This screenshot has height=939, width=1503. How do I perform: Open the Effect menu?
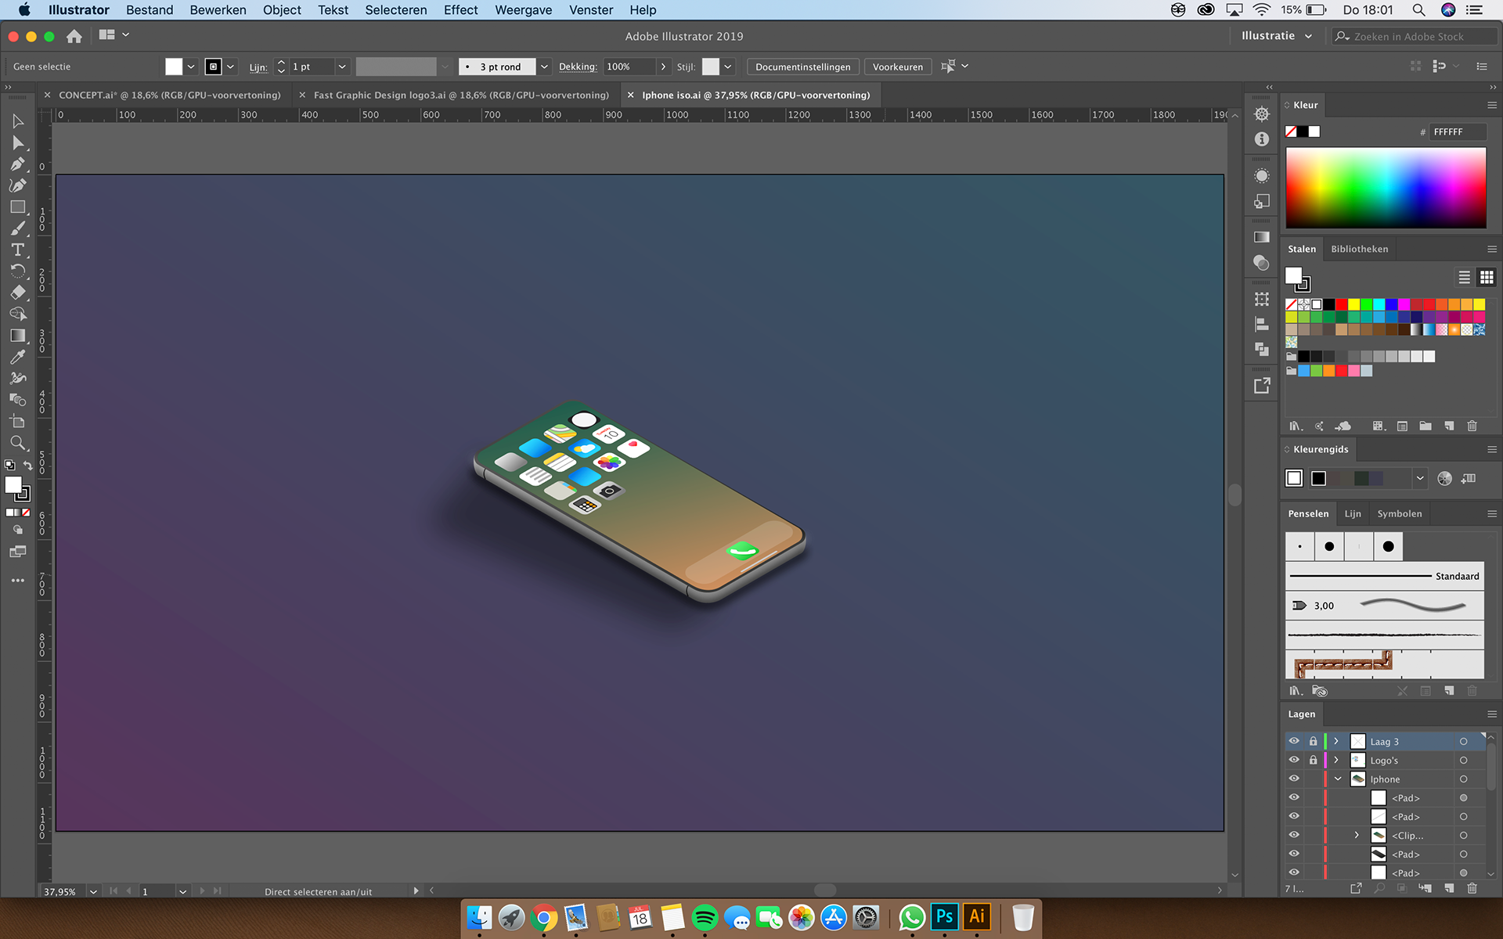(x=460, y=10)
